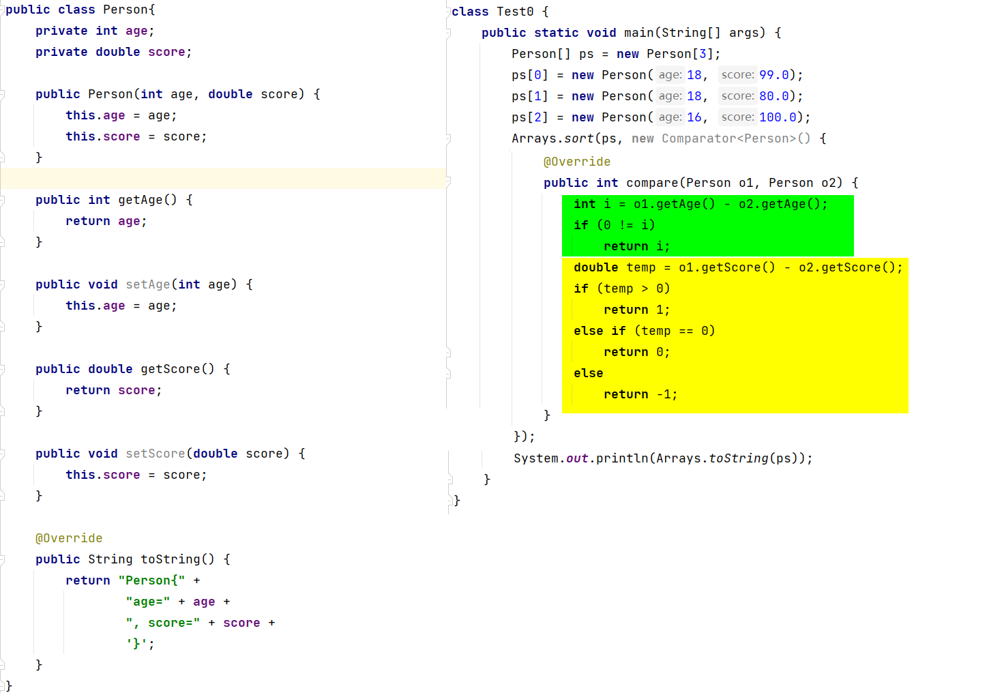Image resolution: width=1004 pixels, height=693 pixels.
Task: Collapse the Arrays.sort comparator fold marker
Action: pyautogui.click(x=449, y=138)
